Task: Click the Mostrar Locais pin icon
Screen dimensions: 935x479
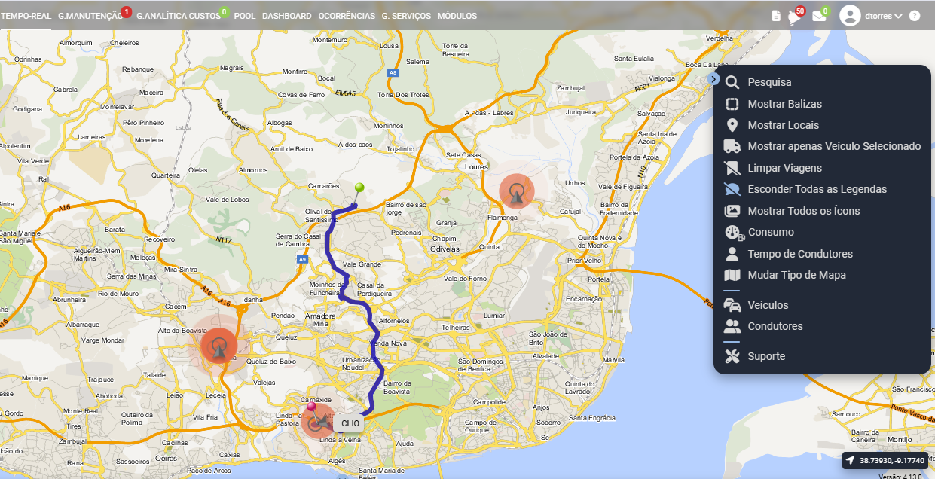Action: [x=732, y=125]
